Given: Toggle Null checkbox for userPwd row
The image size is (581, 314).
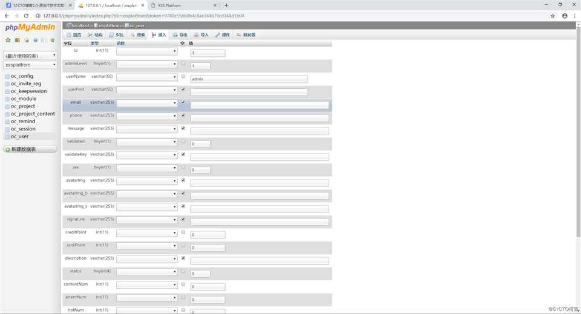Looking at the screenshot, I should 183,89.
